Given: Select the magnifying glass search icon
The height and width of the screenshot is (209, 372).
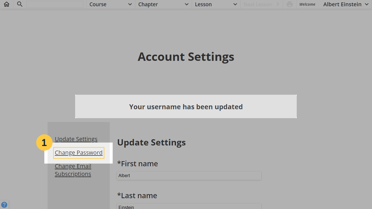Looking at the screenshot, I should pos(19,4).
